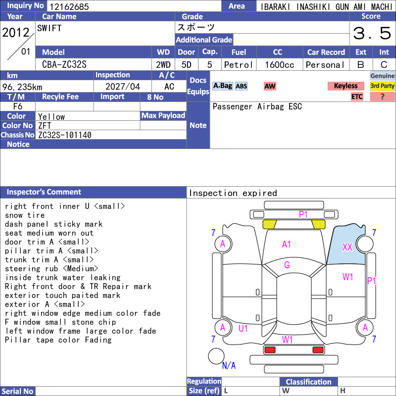Viewport: 396px width, 396px height.
Task: Click the ABS equipment badge
Action: click(241, 86)
